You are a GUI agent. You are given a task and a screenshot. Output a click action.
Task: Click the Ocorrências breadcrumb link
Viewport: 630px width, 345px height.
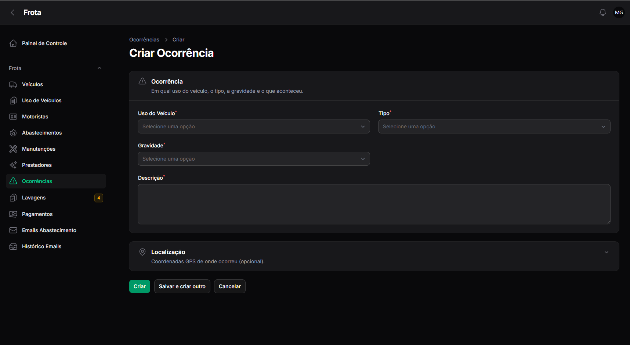click(144, 40)
